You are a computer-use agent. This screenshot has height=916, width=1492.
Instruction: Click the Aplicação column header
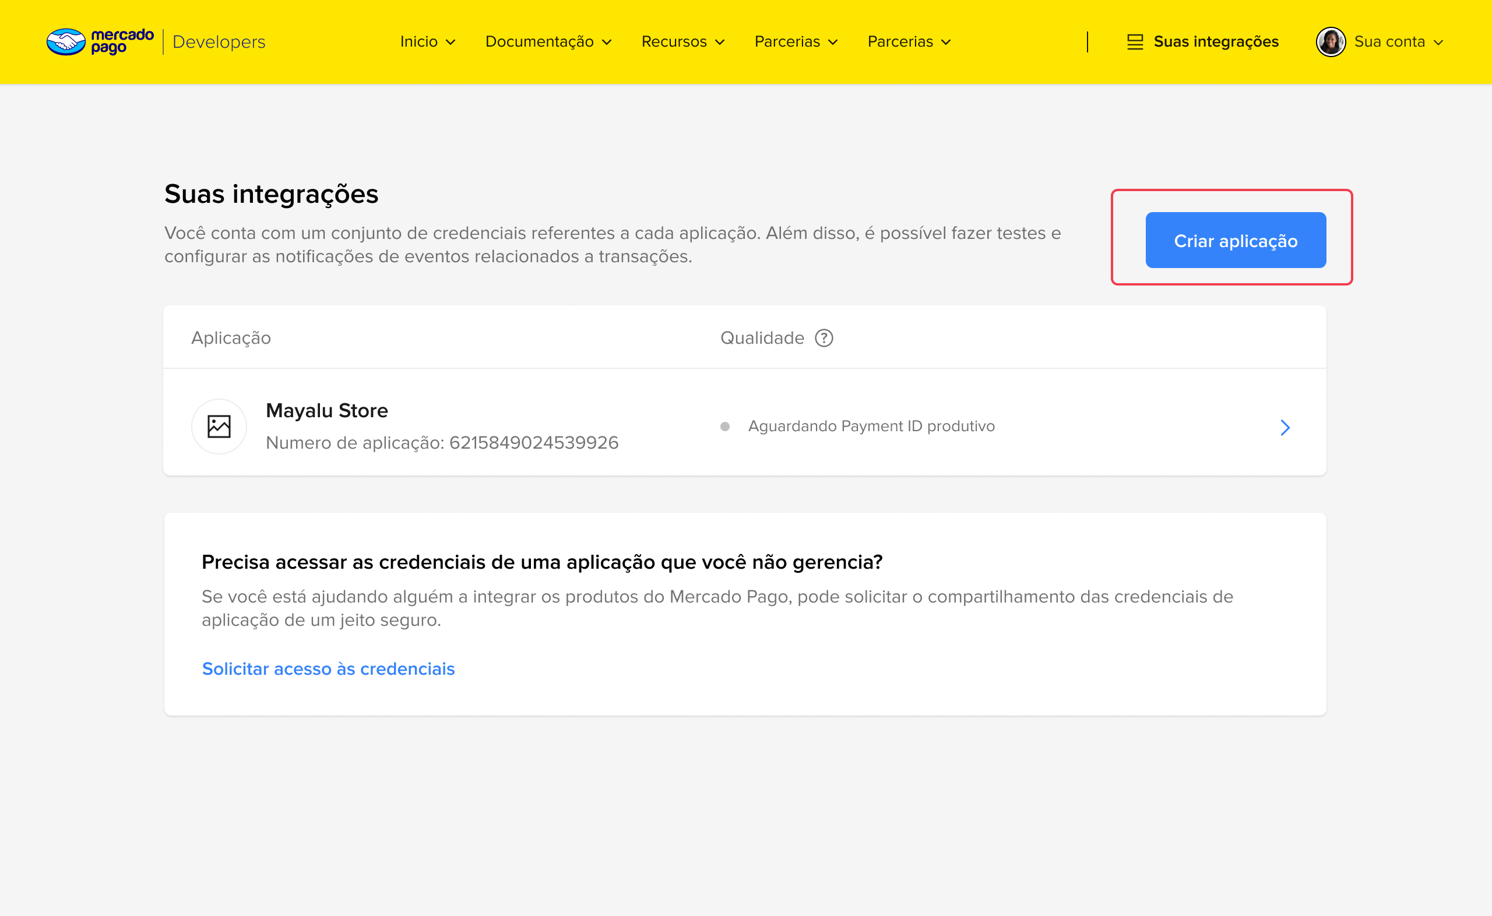[x=231, y=338]
